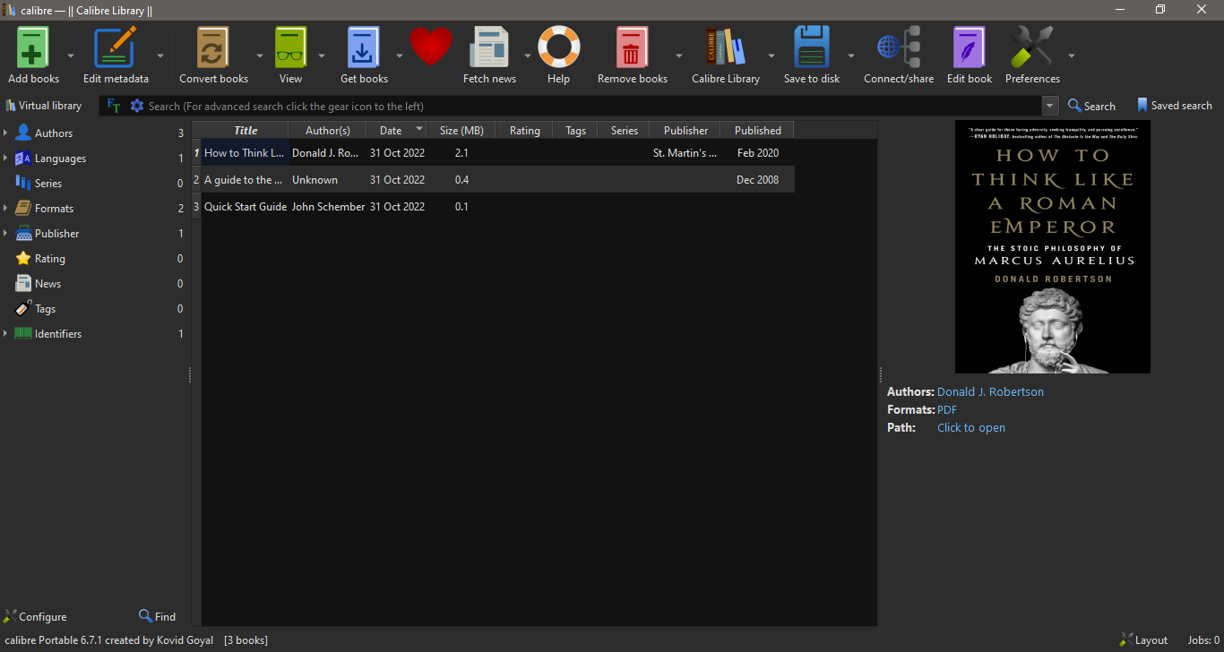Open Saved search bookmark button
The width and height of the screenshot is (1224, 652).
1174,106
